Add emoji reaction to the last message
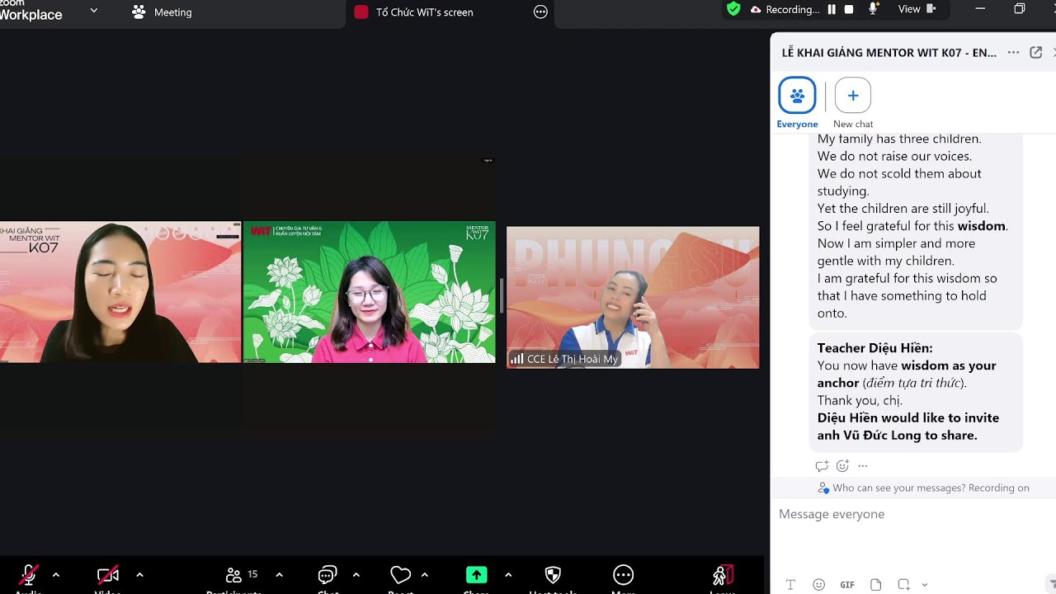Image resolution: width=1056 pixels, height=594 pixels. click(x=842, y=466)
